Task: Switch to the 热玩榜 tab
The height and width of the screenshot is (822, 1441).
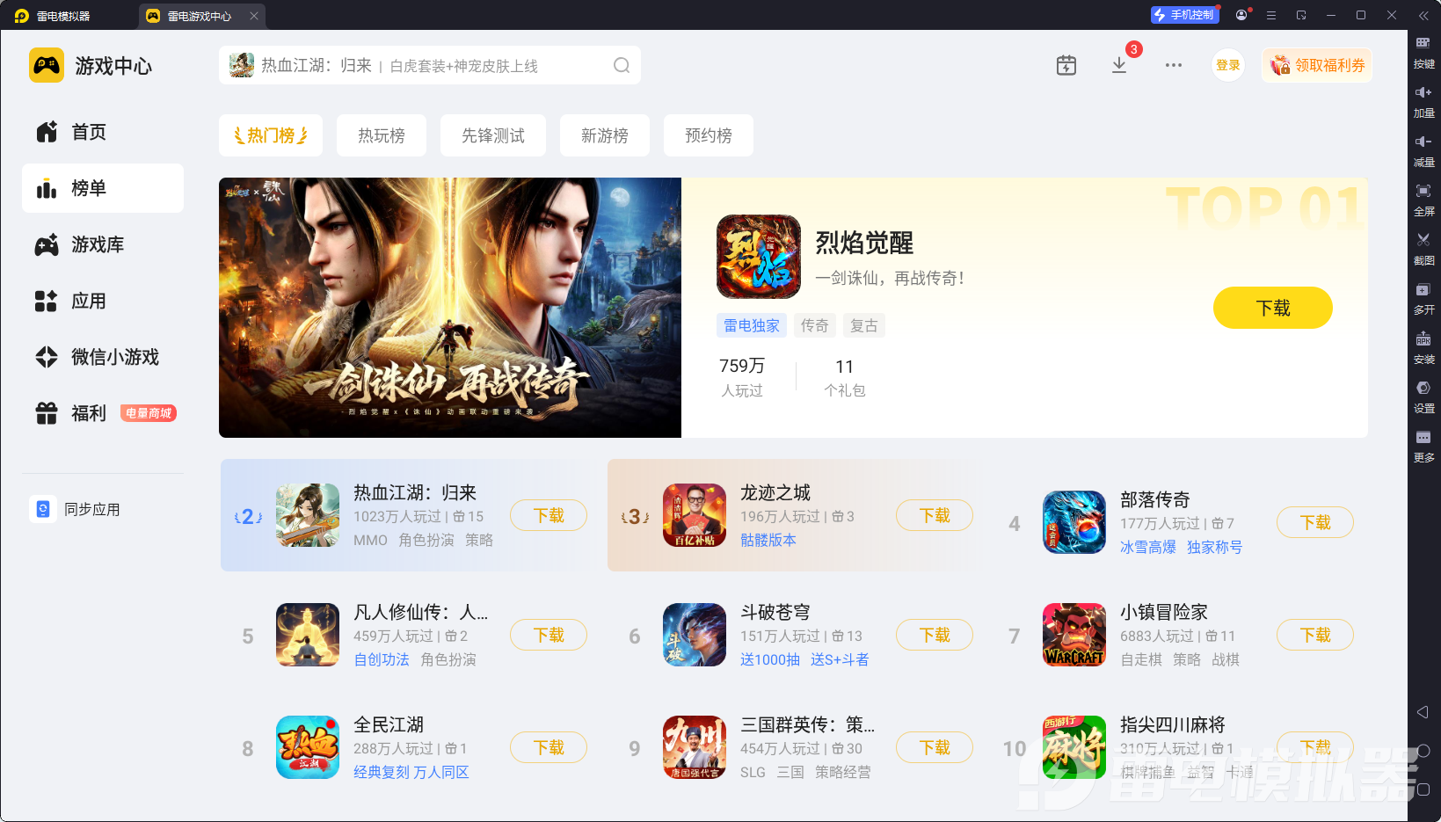Action: tap(382, 135)
